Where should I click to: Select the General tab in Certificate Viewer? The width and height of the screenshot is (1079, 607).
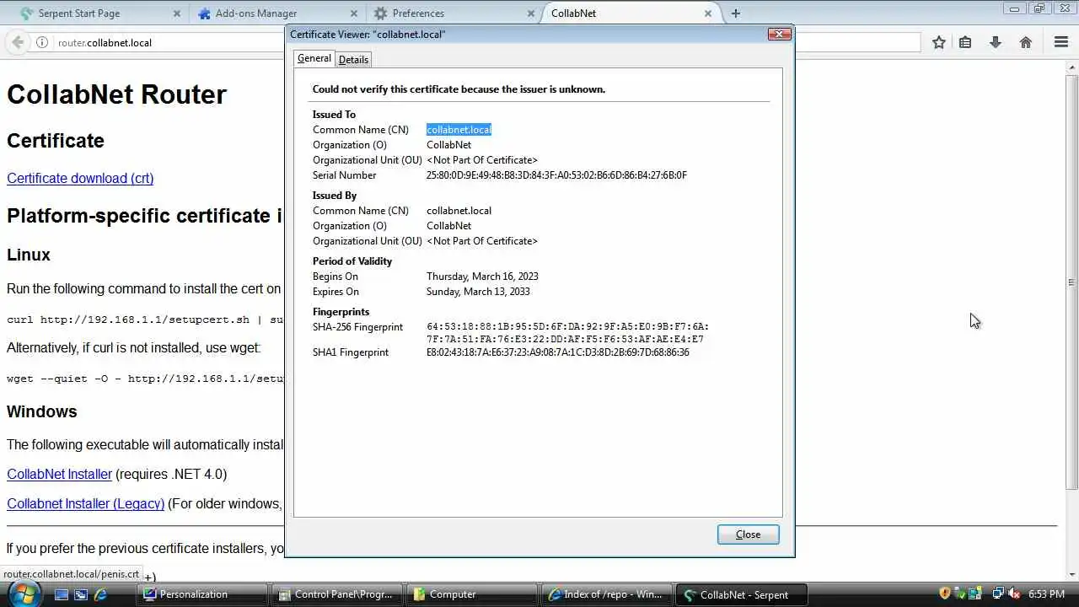point(314,58)
